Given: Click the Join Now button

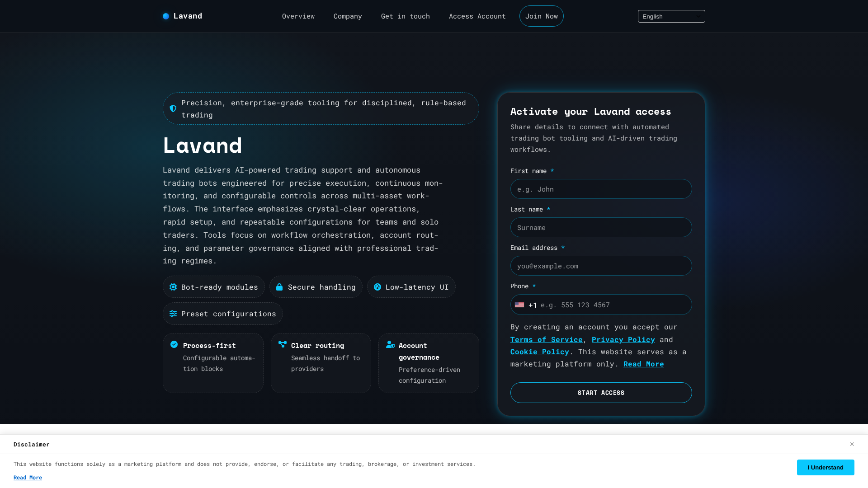Looking at the screenshot, I should pyautogui.click(x=542, y=16).
